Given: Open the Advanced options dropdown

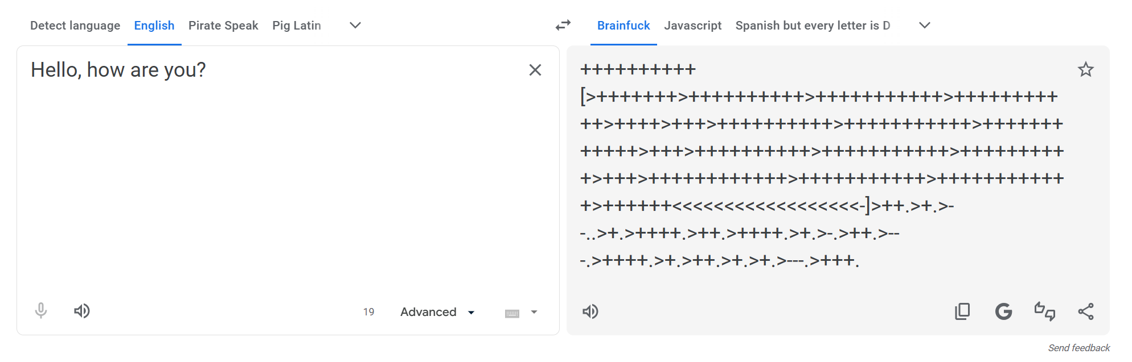Looking at the screenshot, I should pos(436,312).
